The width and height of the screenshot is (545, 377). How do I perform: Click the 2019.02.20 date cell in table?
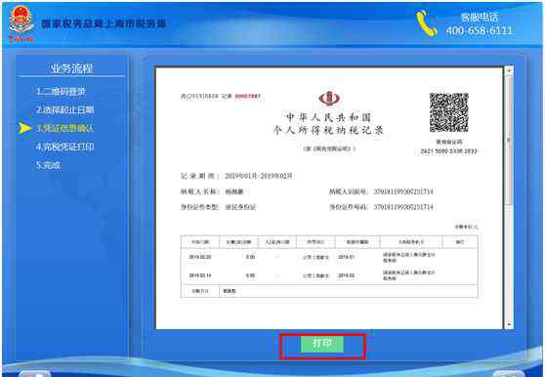(200, 257)
